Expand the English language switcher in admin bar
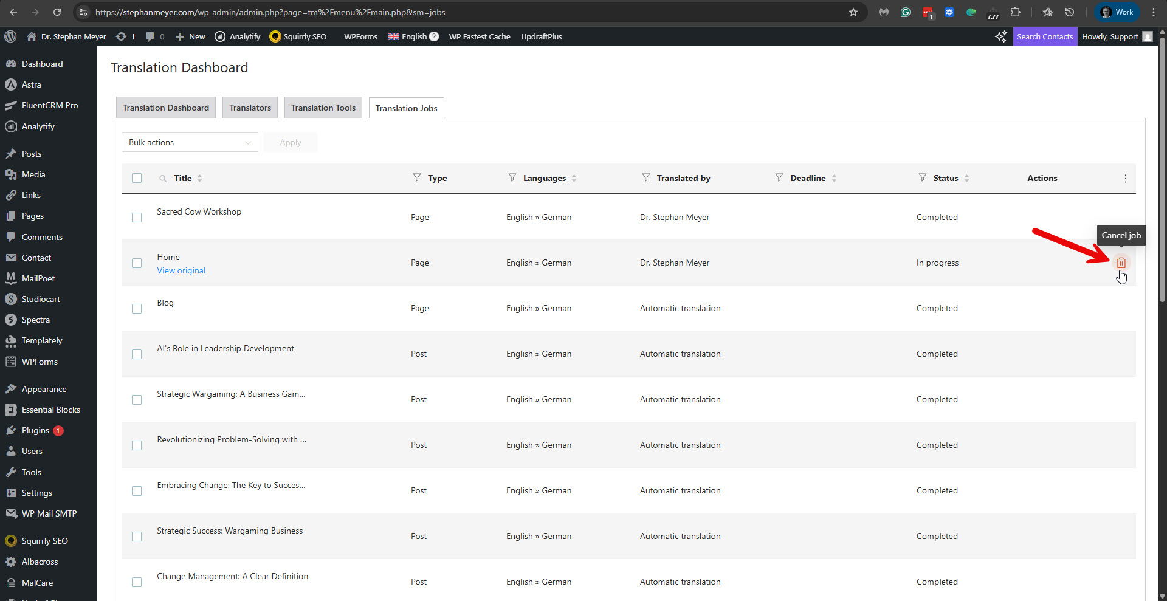Screen dimensions: 1167x601 tap(413, 36)
